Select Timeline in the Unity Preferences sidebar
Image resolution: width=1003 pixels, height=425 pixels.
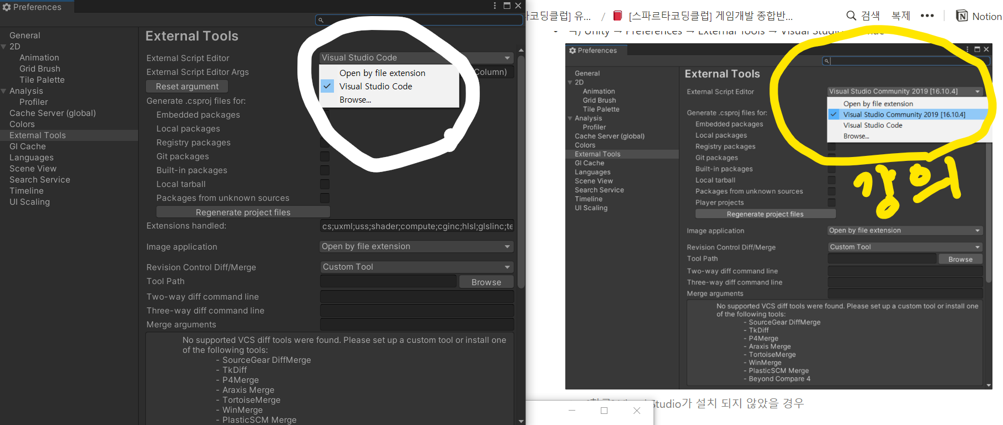click(x=27, y=191)
